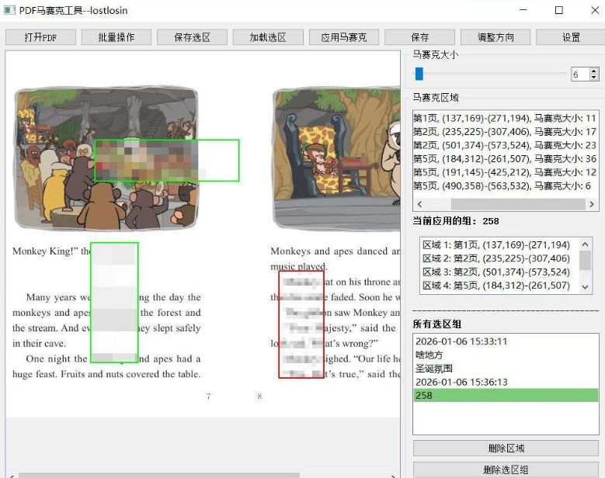
Task: Click the 打开PDF button
Action: tap(40, 37)
